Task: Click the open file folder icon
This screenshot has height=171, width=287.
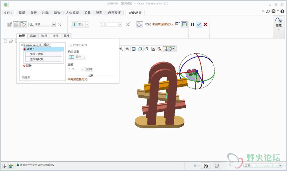Action: click(11, 41)
